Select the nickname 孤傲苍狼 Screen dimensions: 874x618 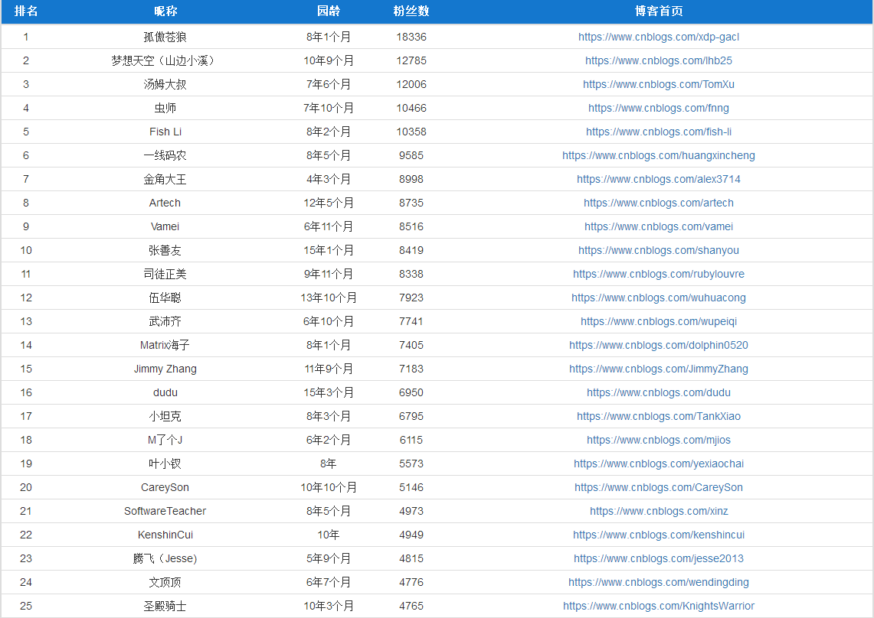pos(165,37)
